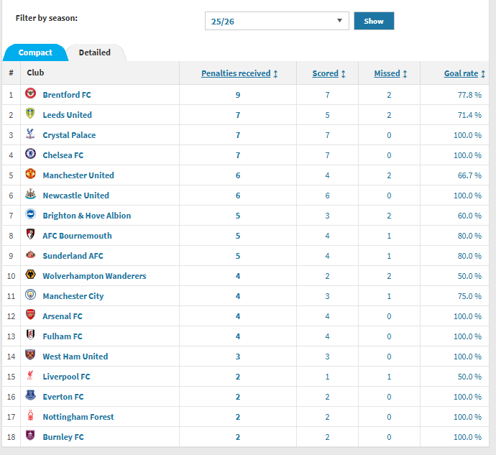The width and height of the screenshot is (496, 455).
Task: Click the Nottingham Forest club crest
Action: (30, 415)
